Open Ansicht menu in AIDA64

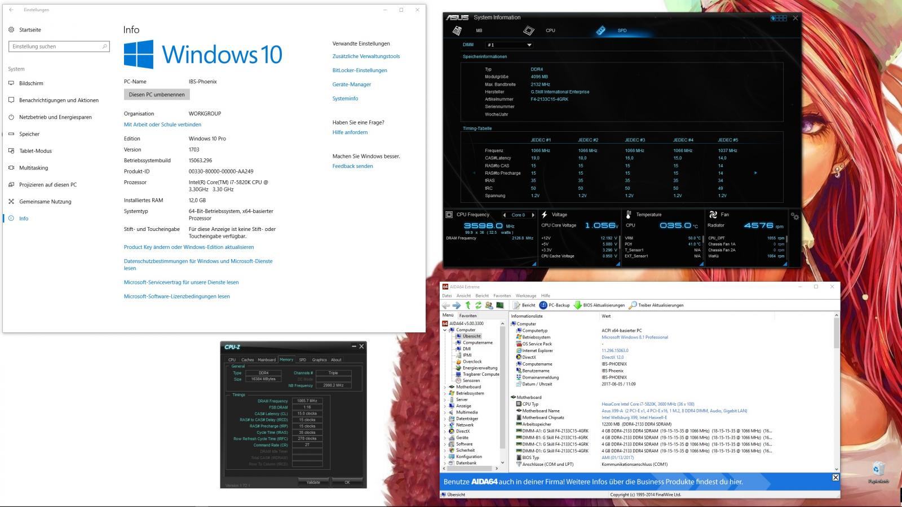coord(463,296)
